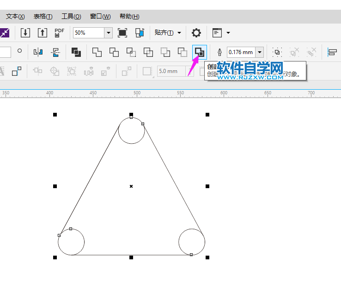Click the top-center selection handle on canvas
The height and width of the screenshot is (288, 341).
pos(131,114)
